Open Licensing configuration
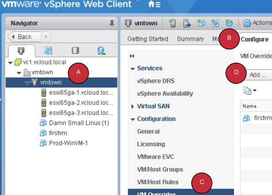272x195 pixels. point(151,144)
